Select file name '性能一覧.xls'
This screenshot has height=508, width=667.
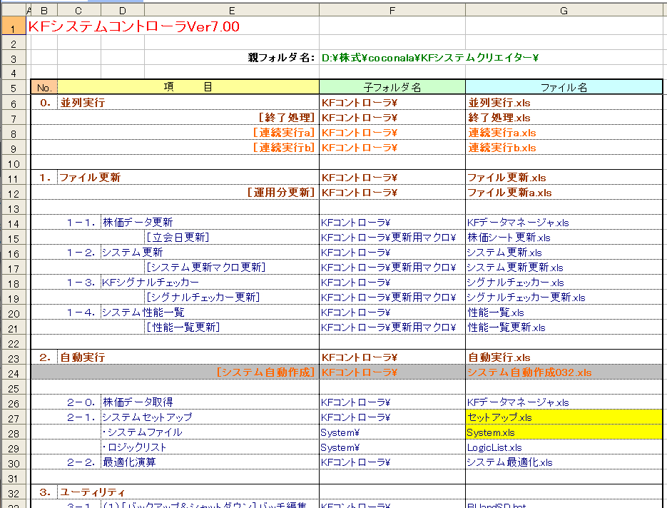[x=496, y=313]
